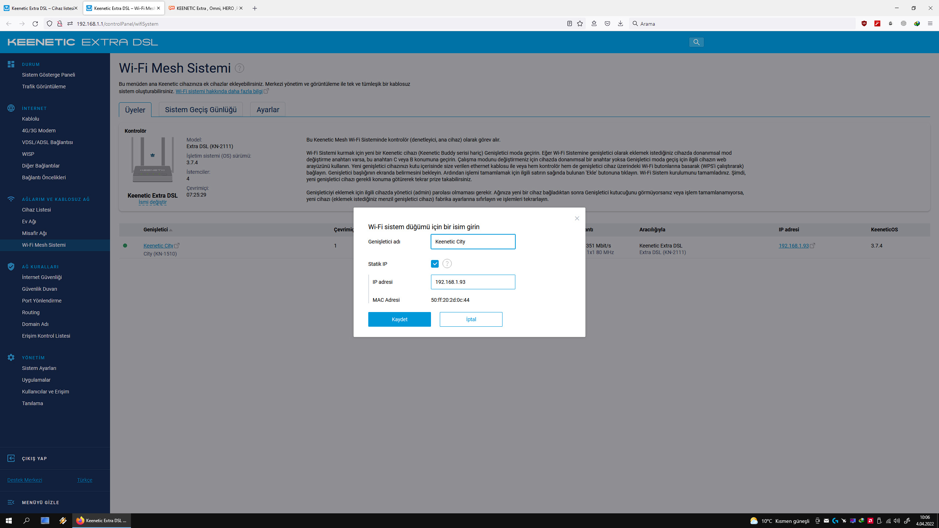Click the gear icon for Yönetim section
Viewport: 939px width, 528px height.
[11, 357]
